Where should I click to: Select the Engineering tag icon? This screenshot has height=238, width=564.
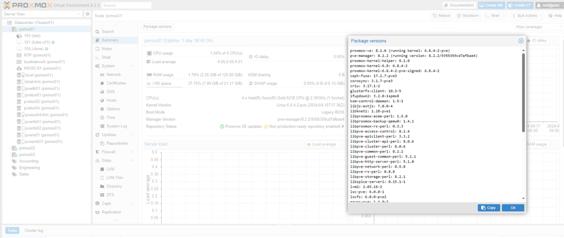[x=15, y=168]
